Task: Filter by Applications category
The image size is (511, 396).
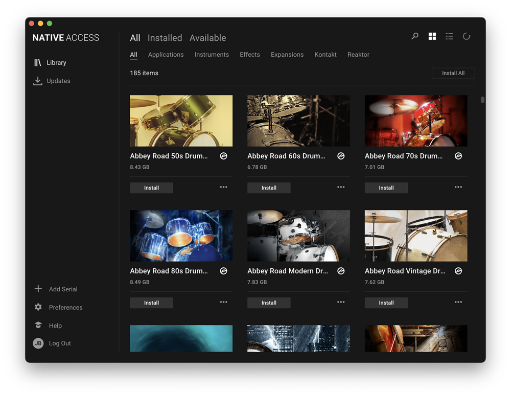Action: click(x=166, y=55)
